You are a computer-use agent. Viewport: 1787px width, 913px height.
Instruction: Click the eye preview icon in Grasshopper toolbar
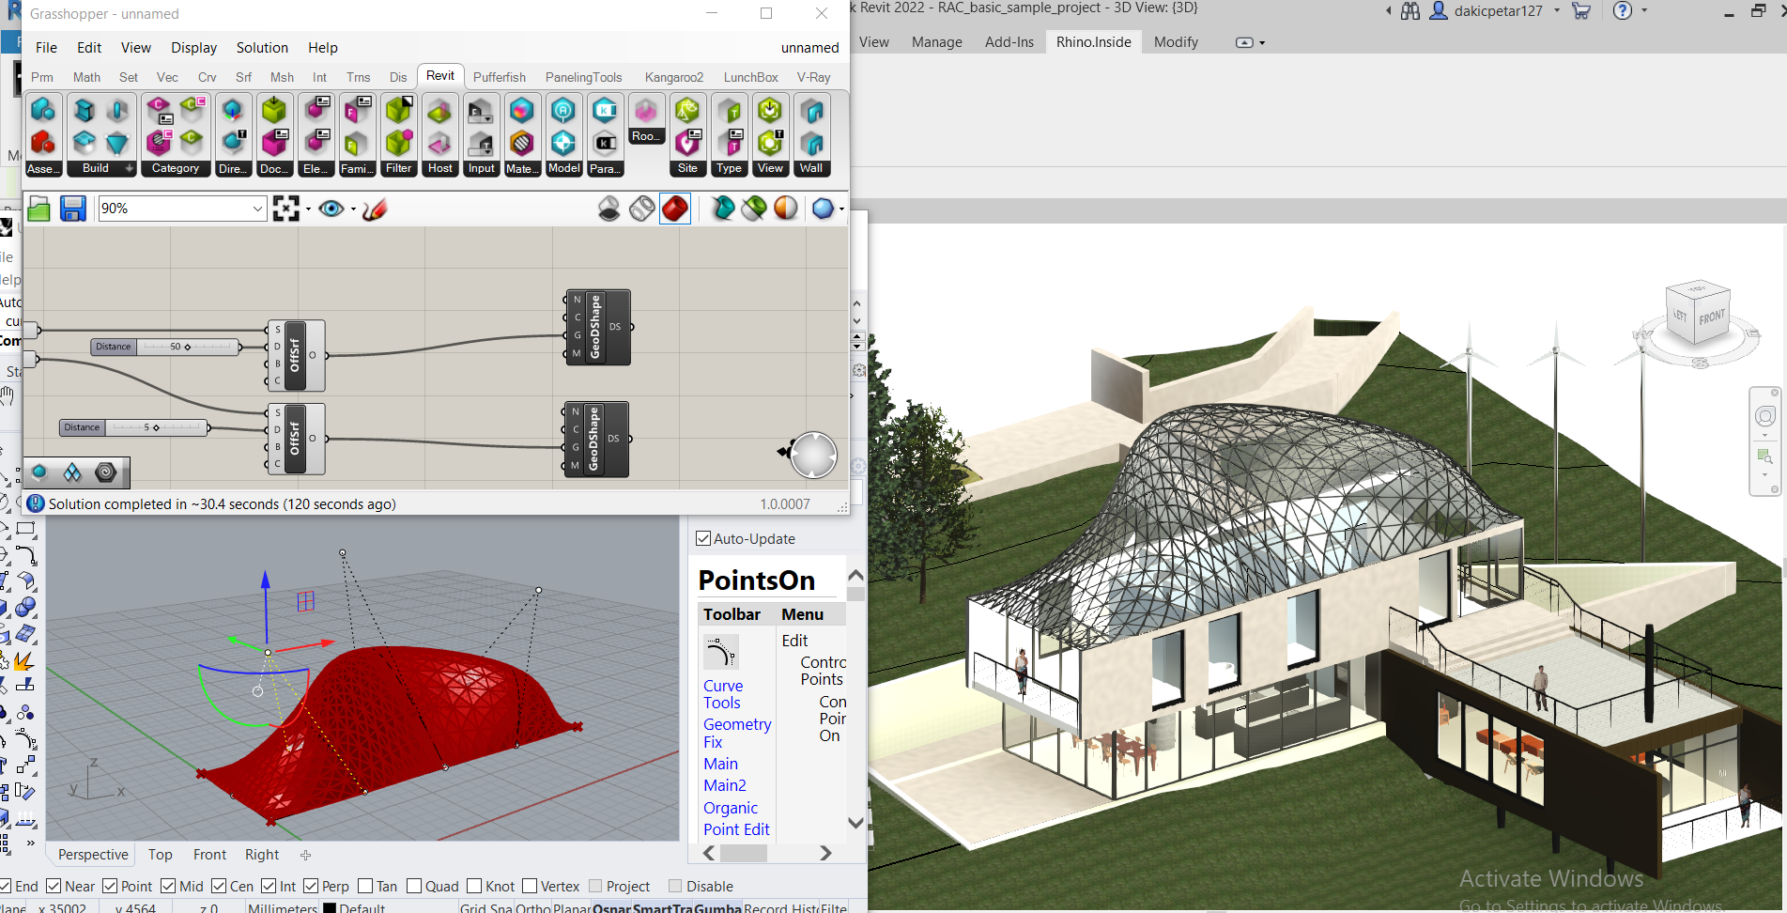pos(331,209)
